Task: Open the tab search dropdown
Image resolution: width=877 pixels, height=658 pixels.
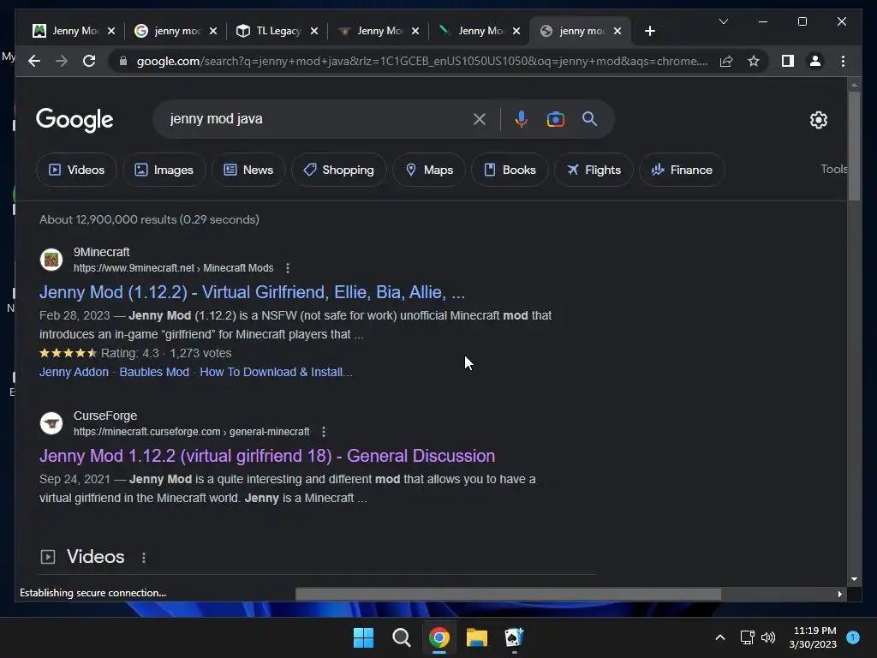Action: coord(723,21)
